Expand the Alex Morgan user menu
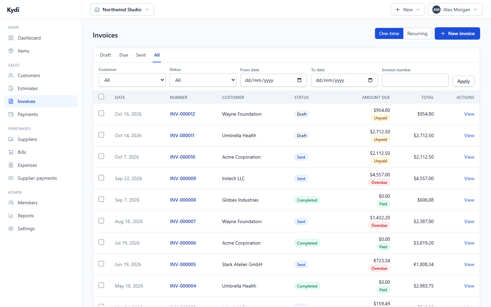The height and width of the screenshot is (307, 491). [455, 10]
